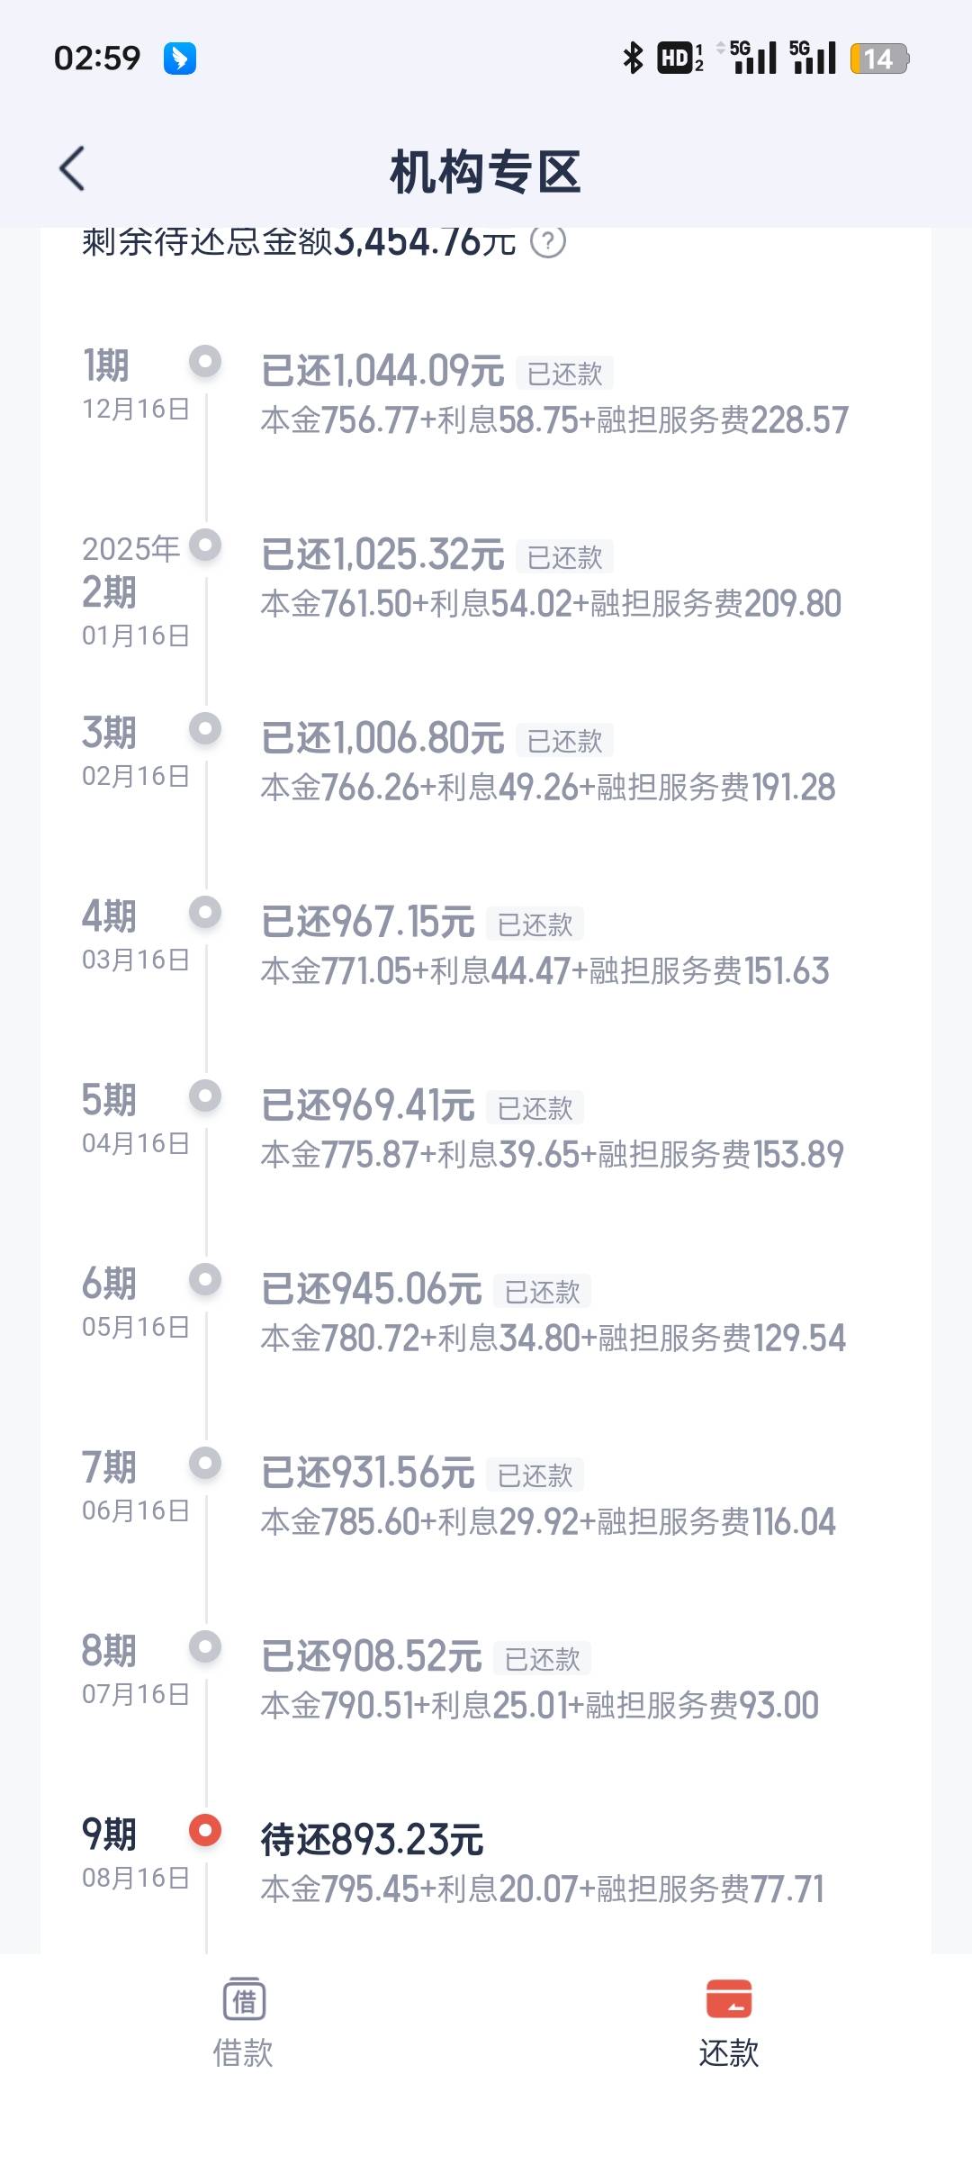The image size is (972, 2173).
Task: Select the red period 9 timeline marker
Action: pyautogui.click(x=205, y=1830)
